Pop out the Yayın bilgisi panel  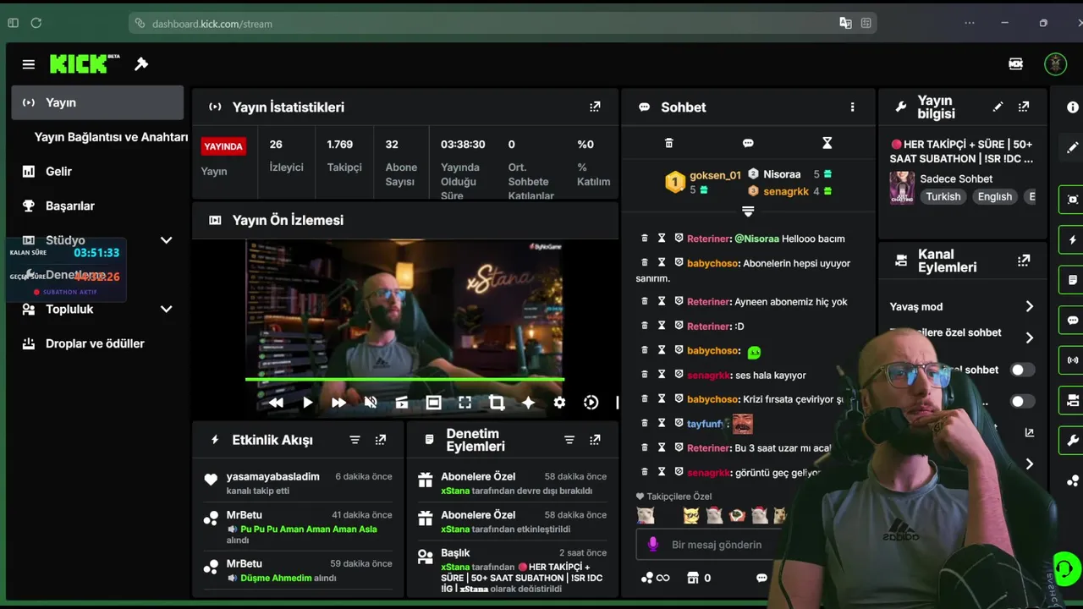[x=1024, y=107]
